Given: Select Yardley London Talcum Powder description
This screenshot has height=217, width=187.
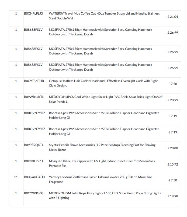Looking at the screenshot, I should pyautogui.click(x=101, y=179).
